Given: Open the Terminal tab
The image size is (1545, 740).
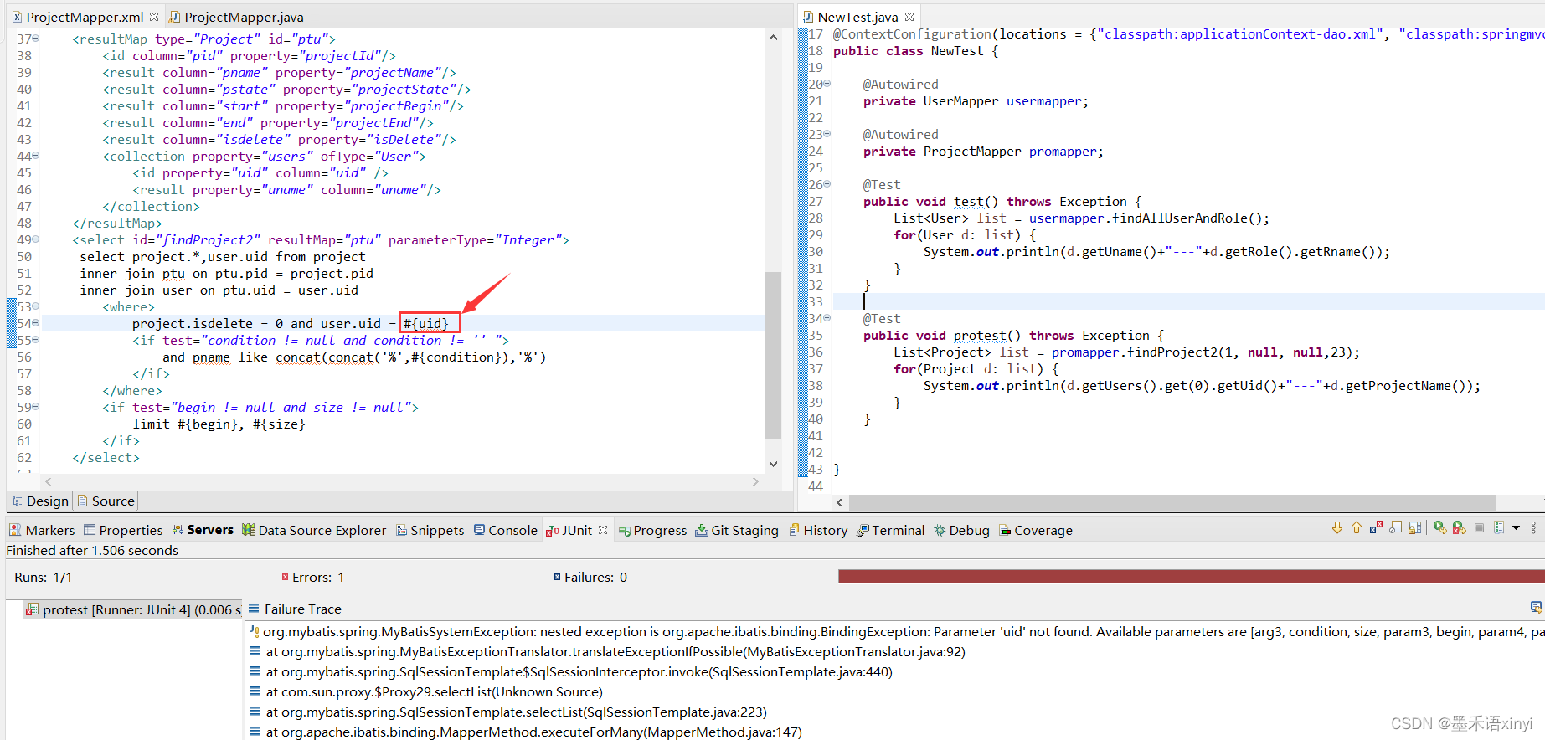Looking at the screenshot, I should 891,530.
